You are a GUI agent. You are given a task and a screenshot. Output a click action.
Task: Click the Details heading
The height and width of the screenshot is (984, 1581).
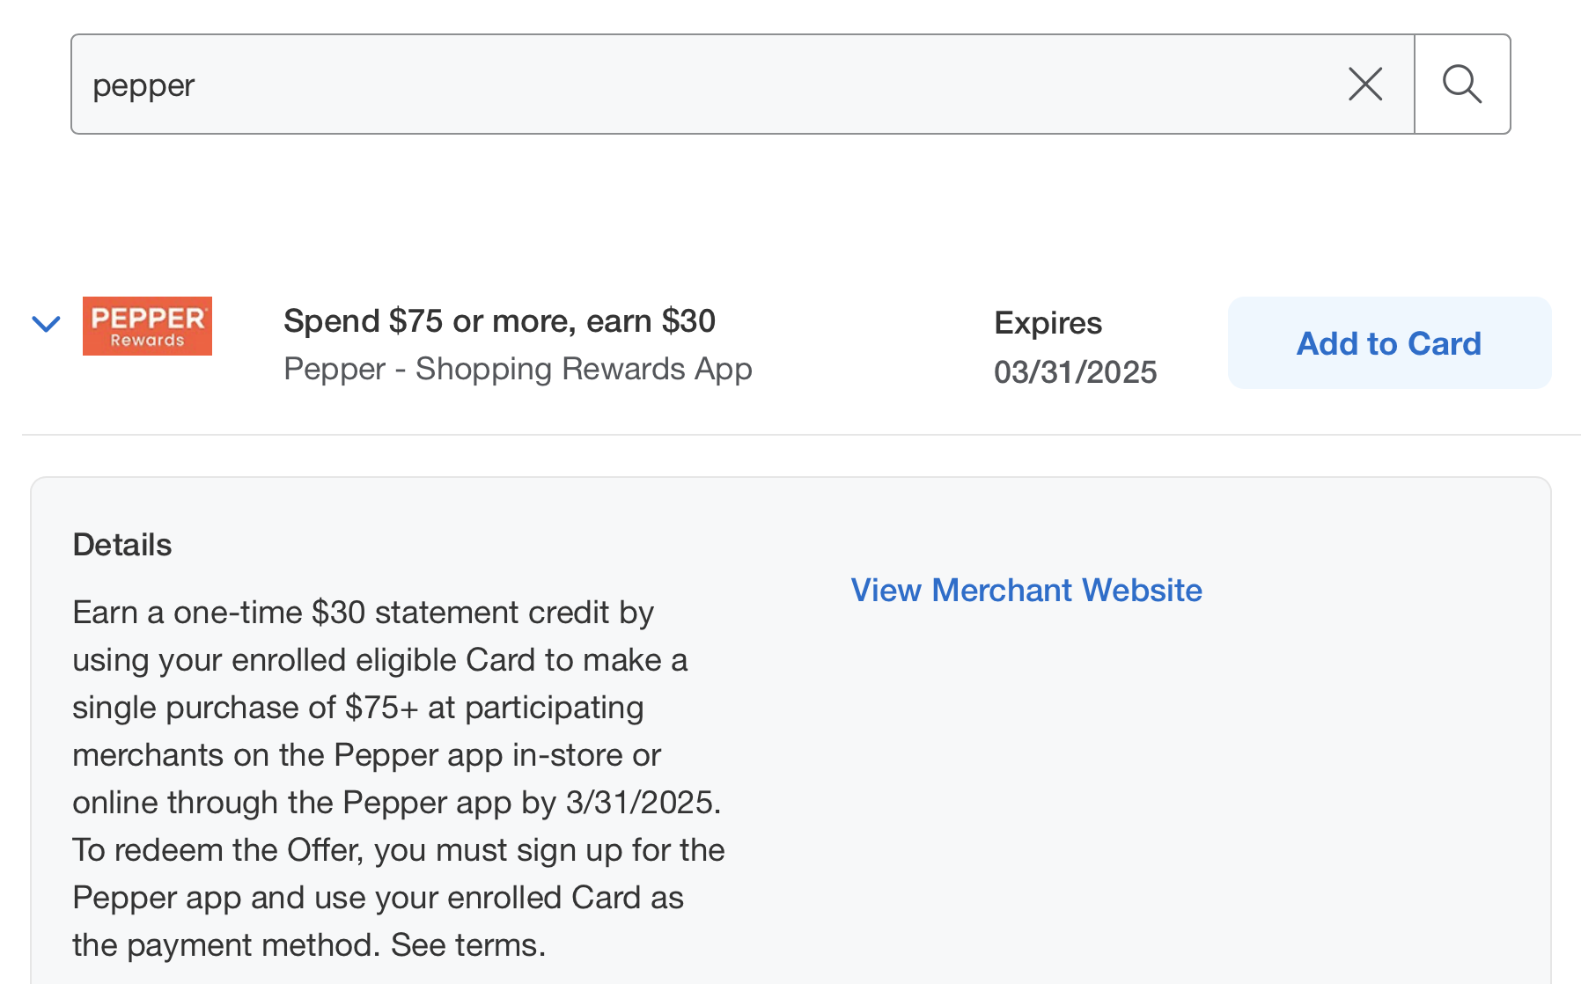pos(122,545)
